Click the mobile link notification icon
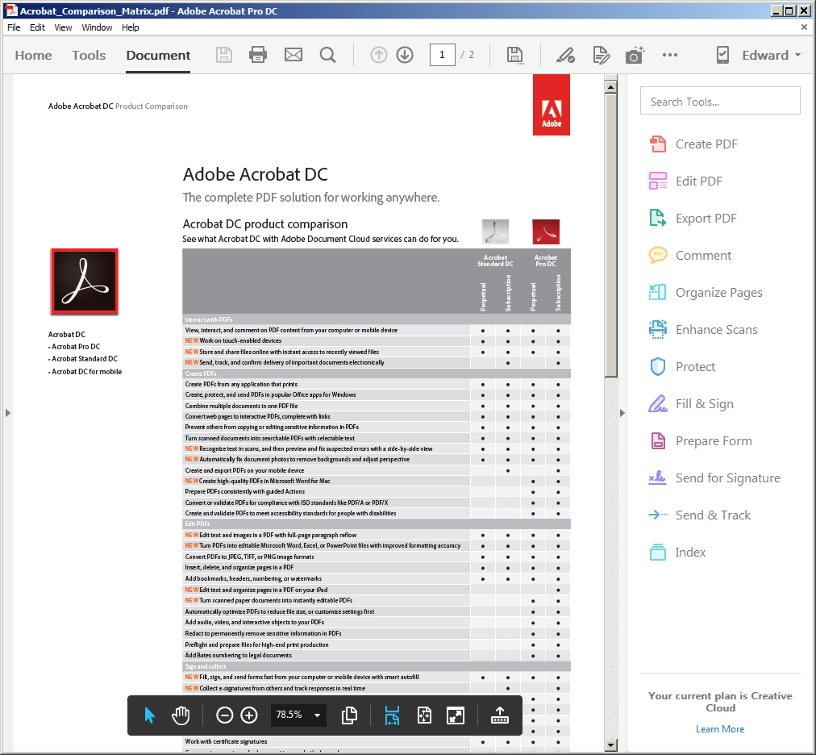The width and height of the screenshot is (816, 755). click(x=722, y=55)
